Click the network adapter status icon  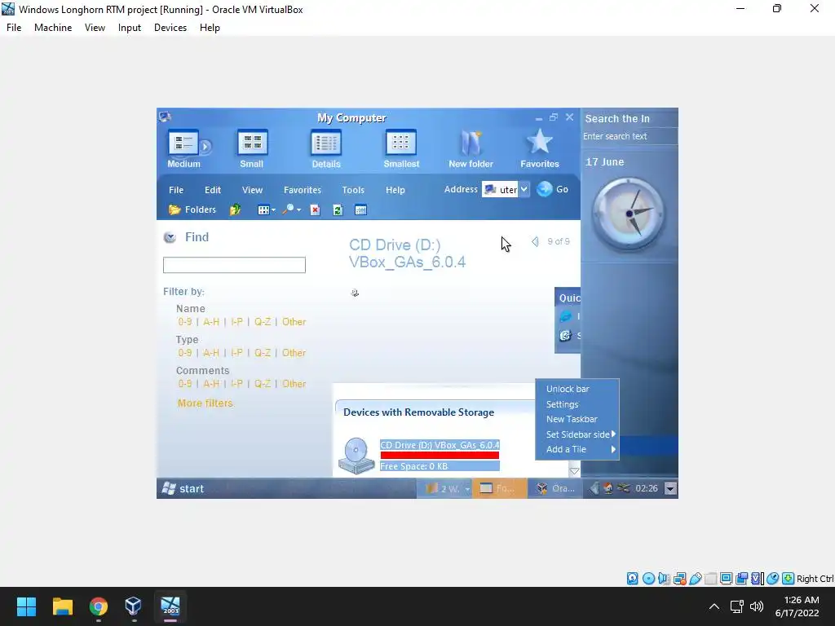pos(679,579)
